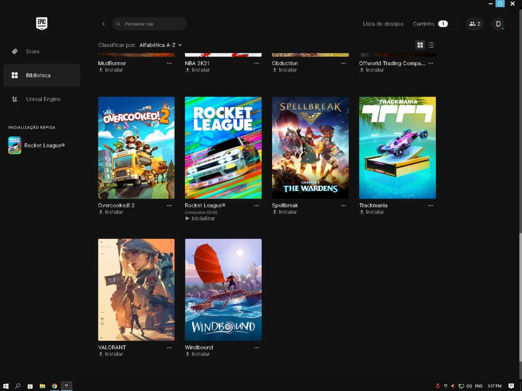Click the library vertical scrollbar

pos(521,297)
